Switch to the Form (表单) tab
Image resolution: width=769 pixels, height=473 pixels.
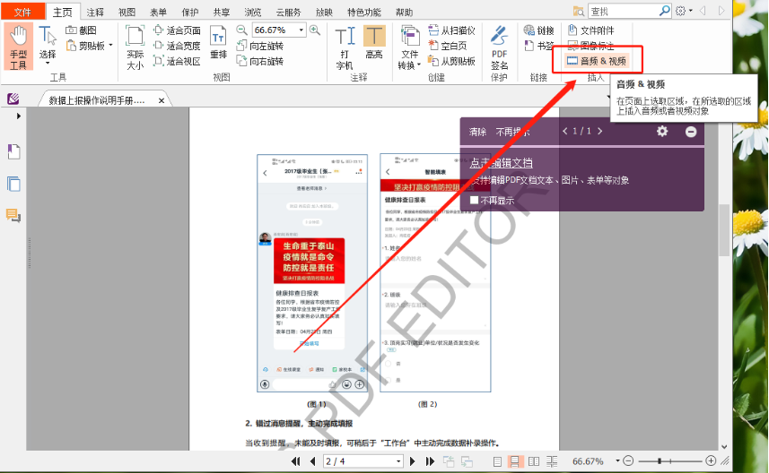pos(158,13)
